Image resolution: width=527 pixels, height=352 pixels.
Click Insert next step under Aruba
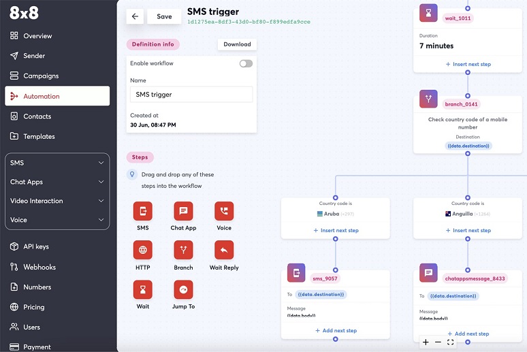[x=336, y=230]
